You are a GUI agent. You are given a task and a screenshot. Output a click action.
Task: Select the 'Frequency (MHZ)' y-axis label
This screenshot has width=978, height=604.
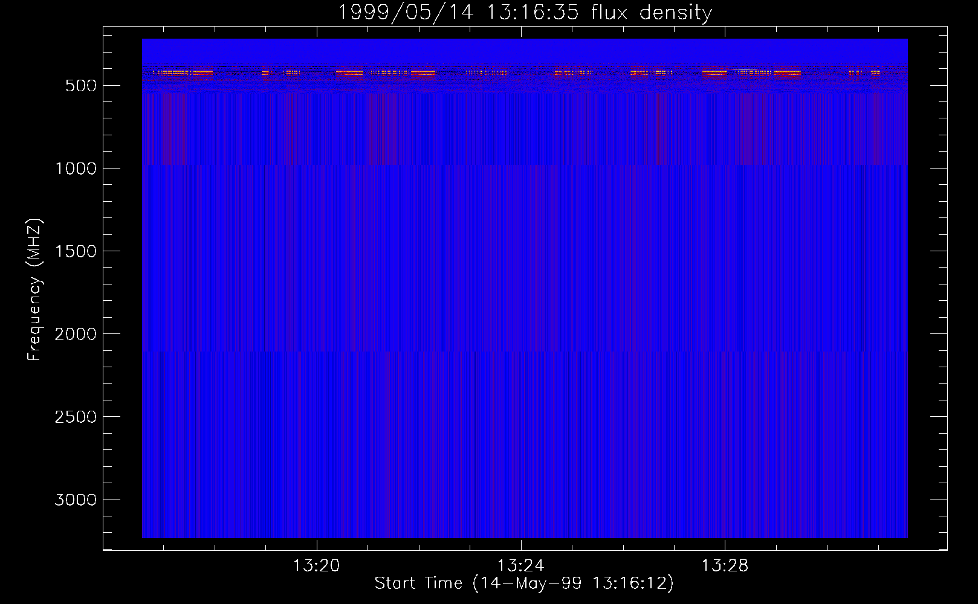(34, 289)
